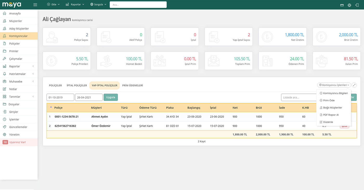The image size is (364, 190).
Task: Click the logout icon in top bar
Action: 357,5
